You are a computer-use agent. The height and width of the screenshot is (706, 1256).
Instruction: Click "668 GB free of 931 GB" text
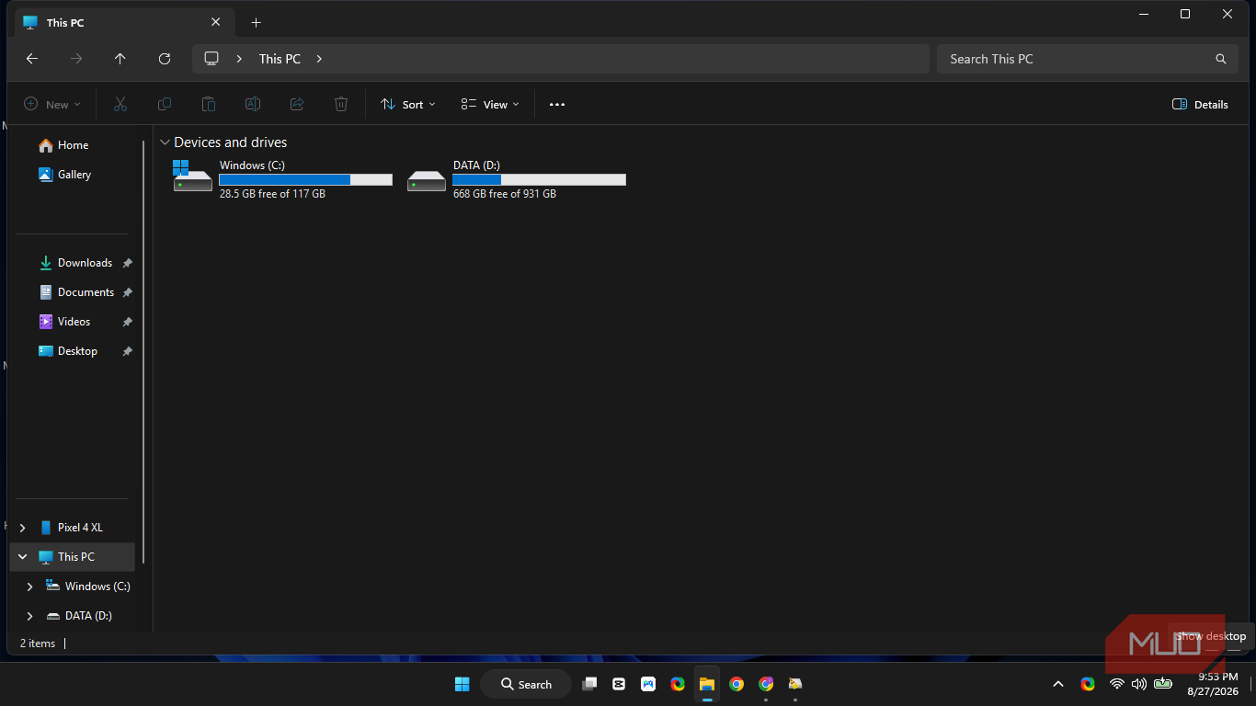(x=505, y=194)
